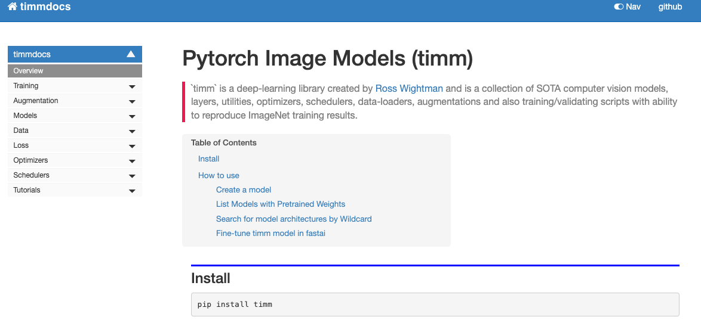Expand the Augmentation dropdown arrow
This screenshot has height=323, width=701.
point(132,102)
